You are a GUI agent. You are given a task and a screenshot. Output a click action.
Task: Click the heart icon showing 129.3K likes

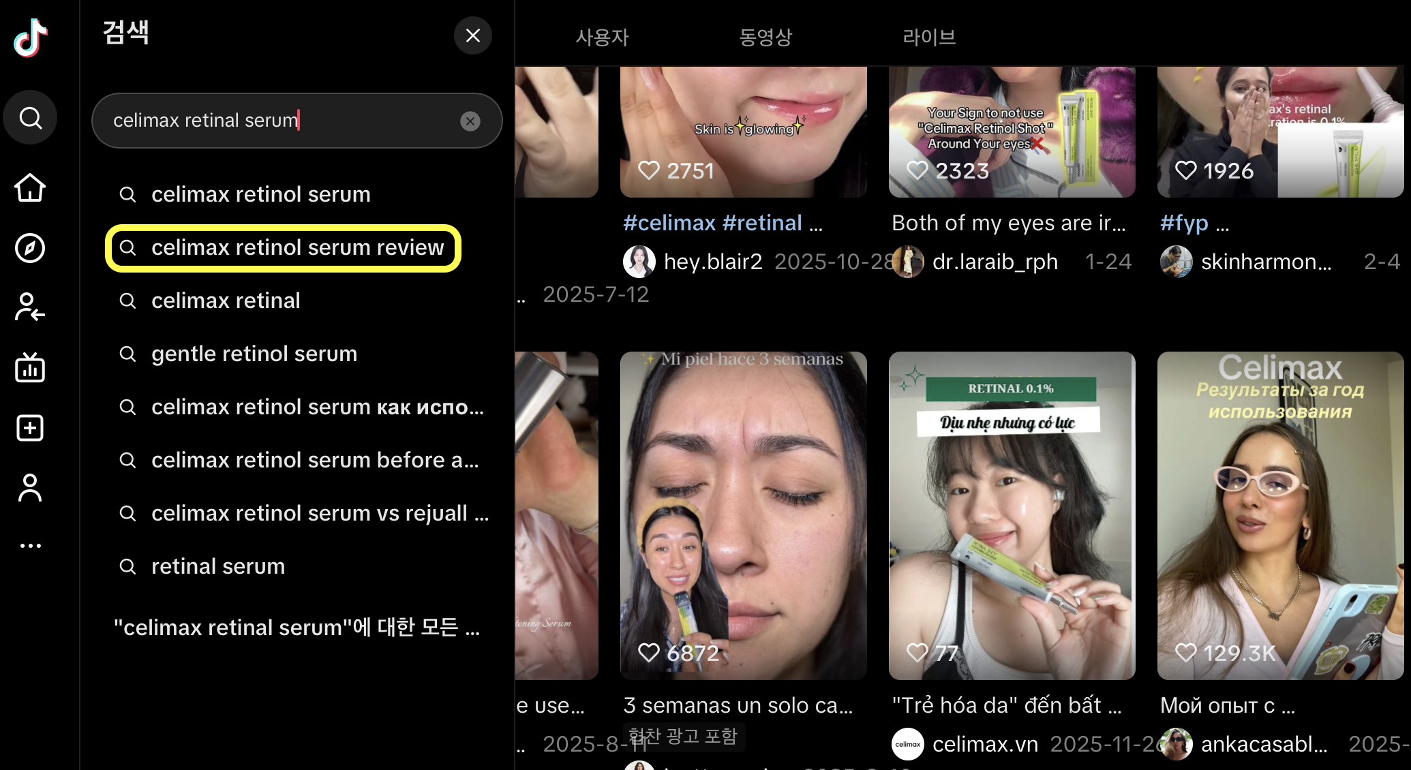pyautogui.click(x=1186, y=652)
